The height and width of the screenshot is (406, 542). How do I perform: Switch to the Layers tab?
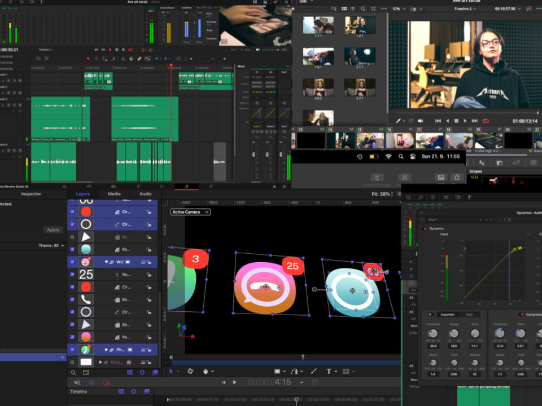pyautogui.click(x=83, y=193)
